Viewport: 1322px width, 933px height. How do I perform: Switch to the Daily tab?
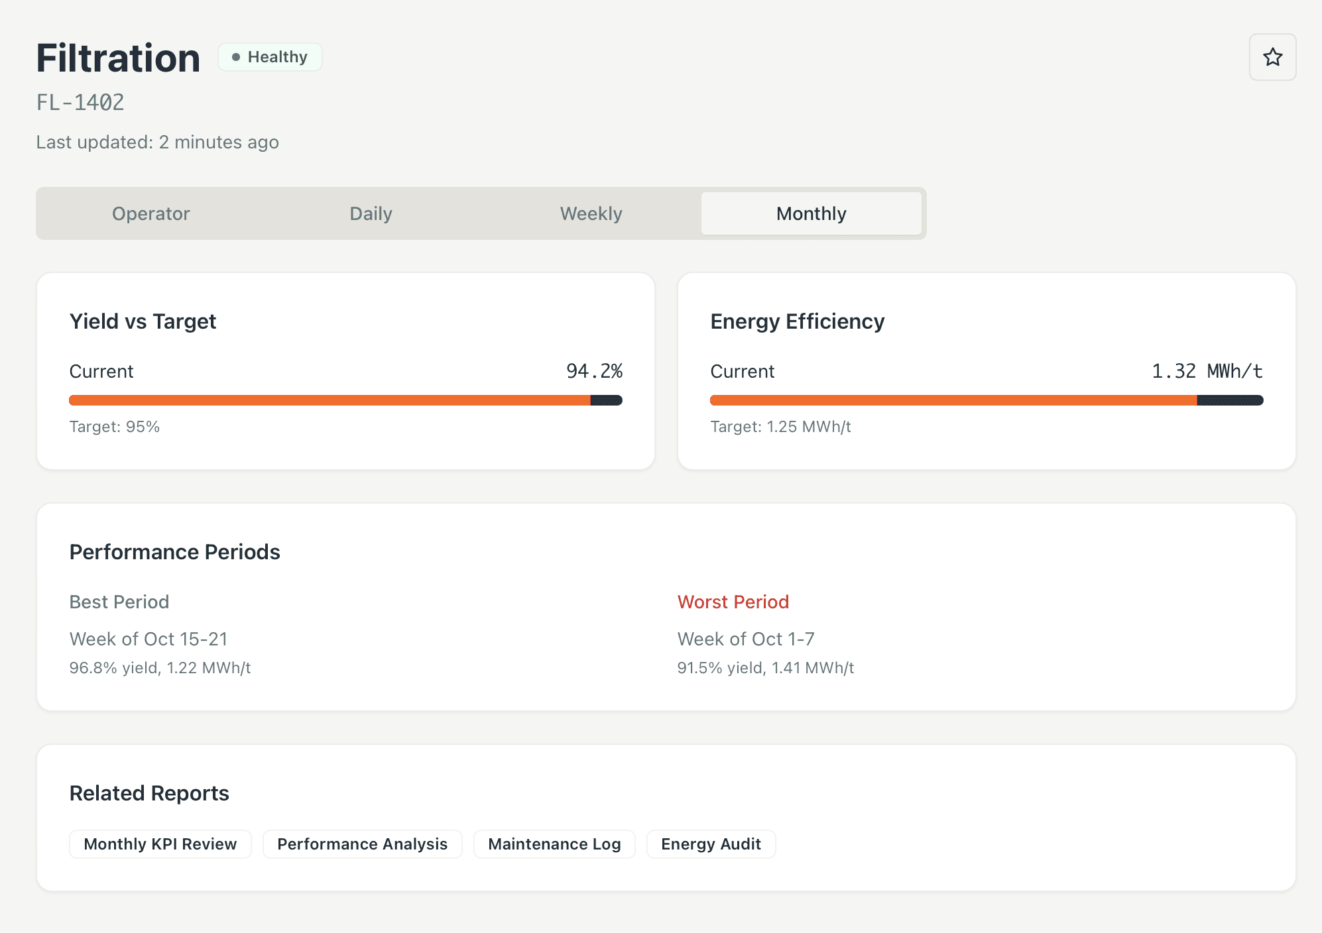click(371, 213)
